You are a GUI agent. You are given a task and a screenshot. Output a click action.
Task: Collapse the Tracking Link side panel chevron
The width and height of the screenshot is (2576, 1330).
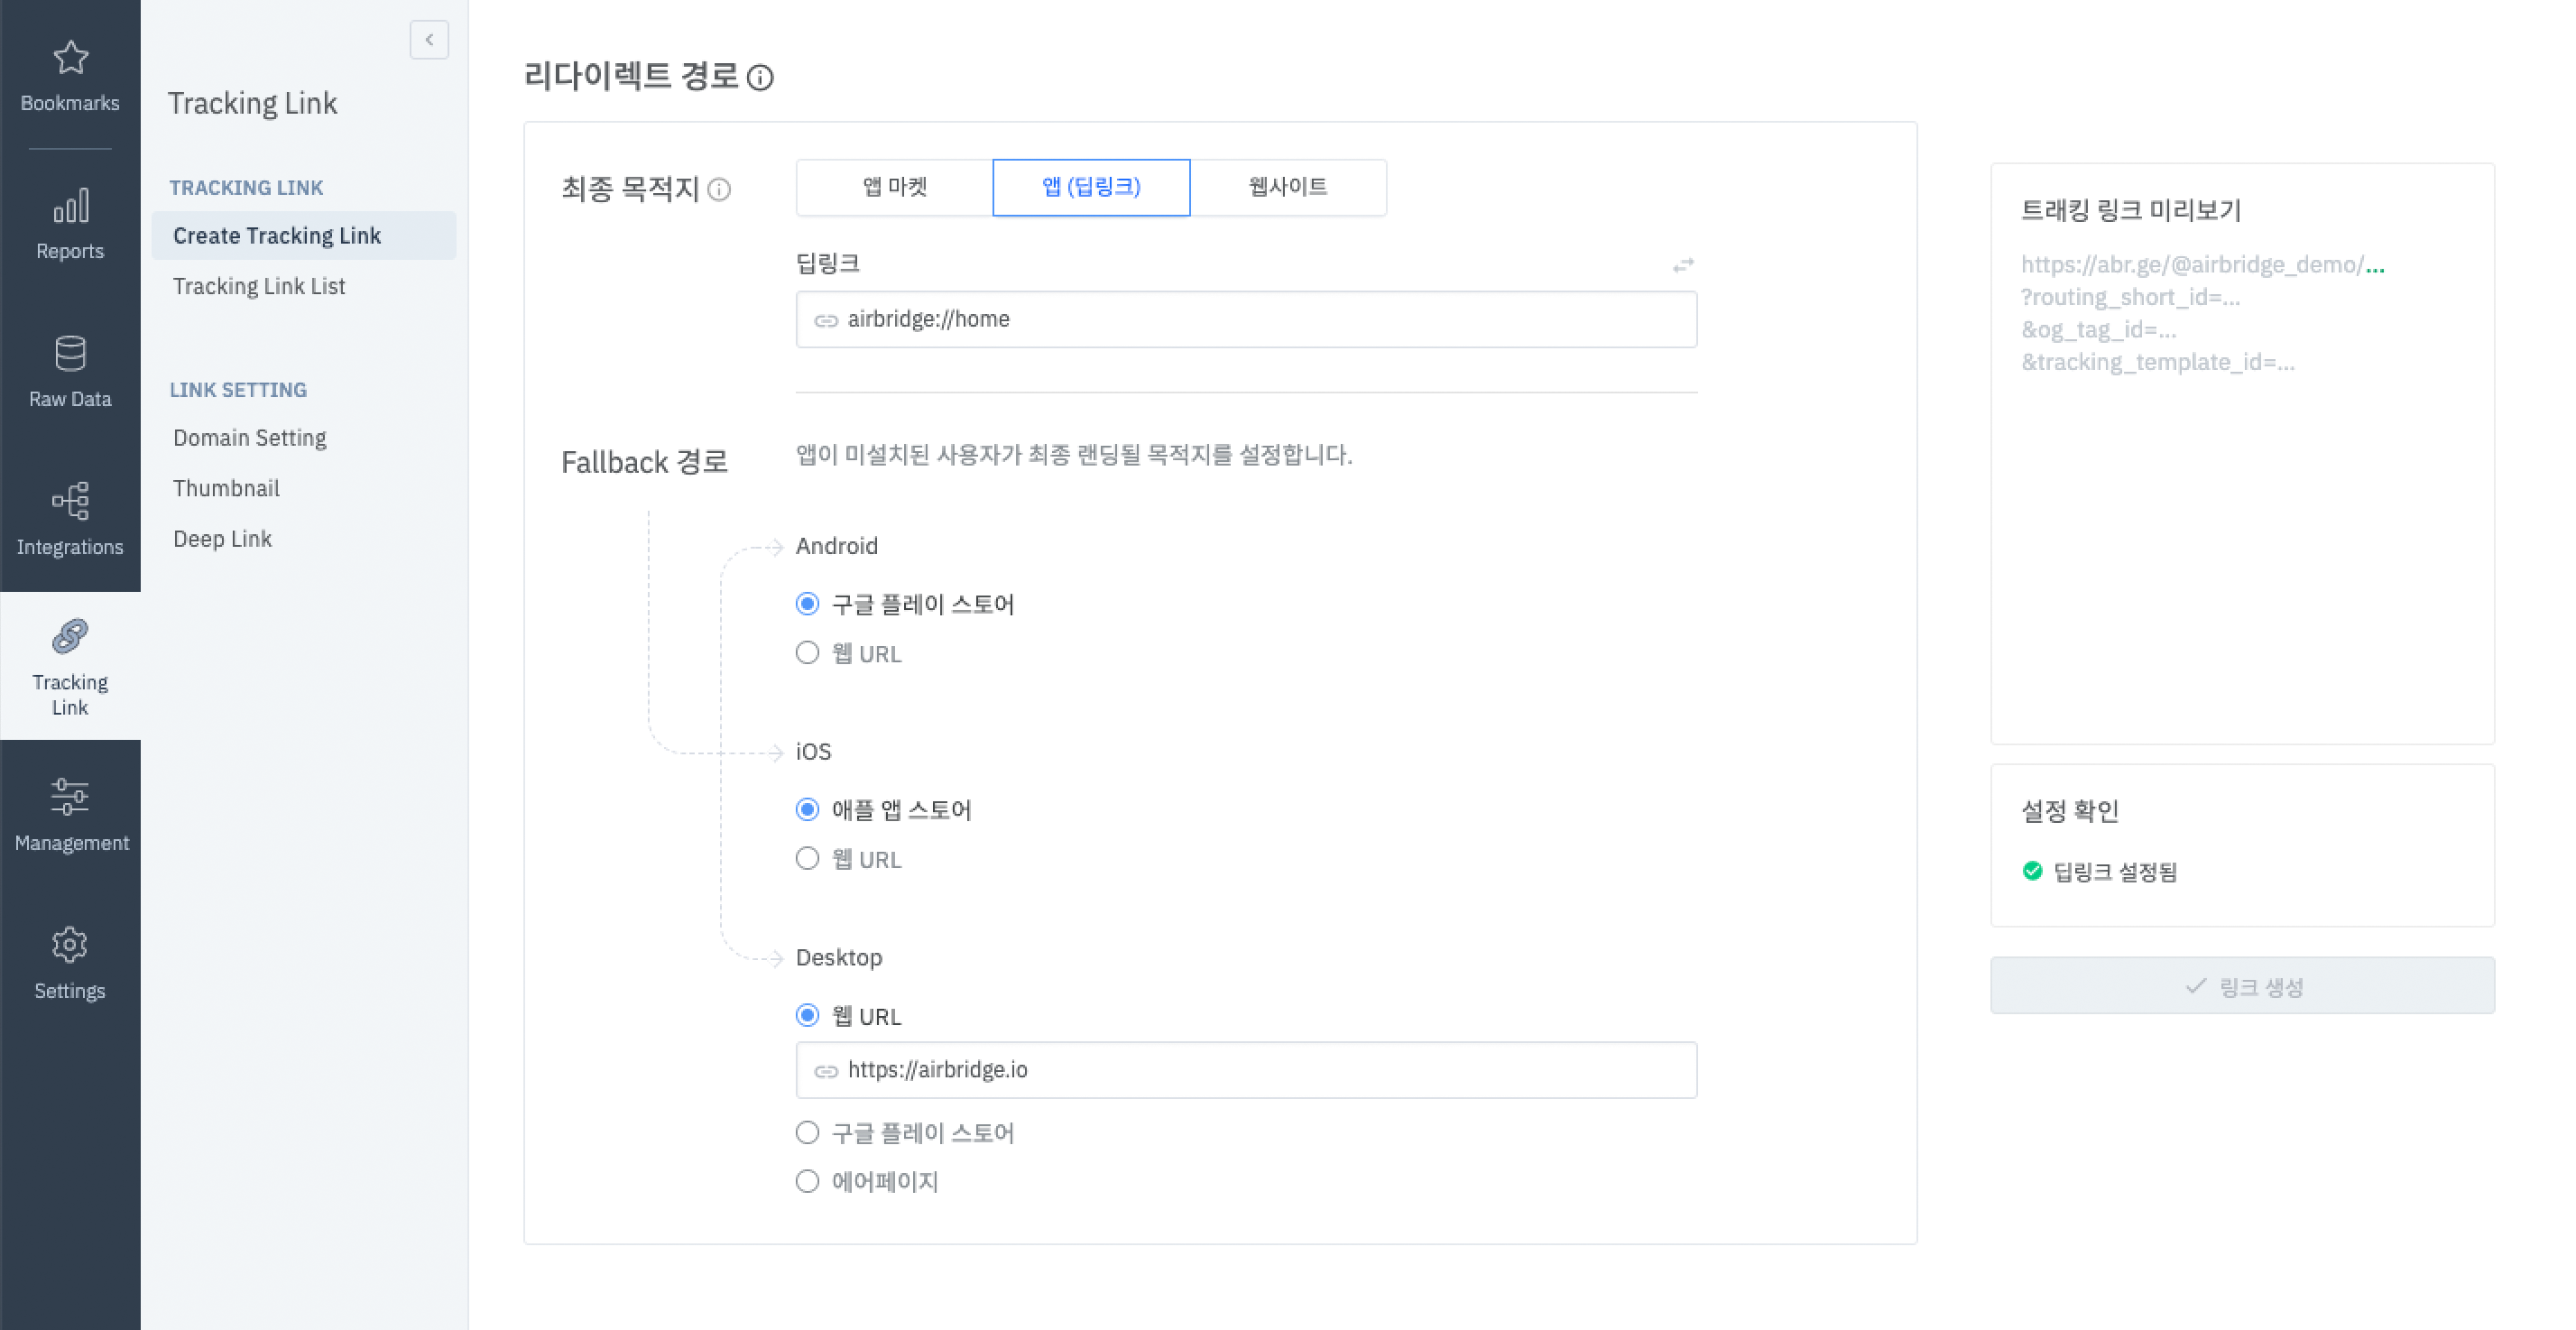[x=429, y=40]
